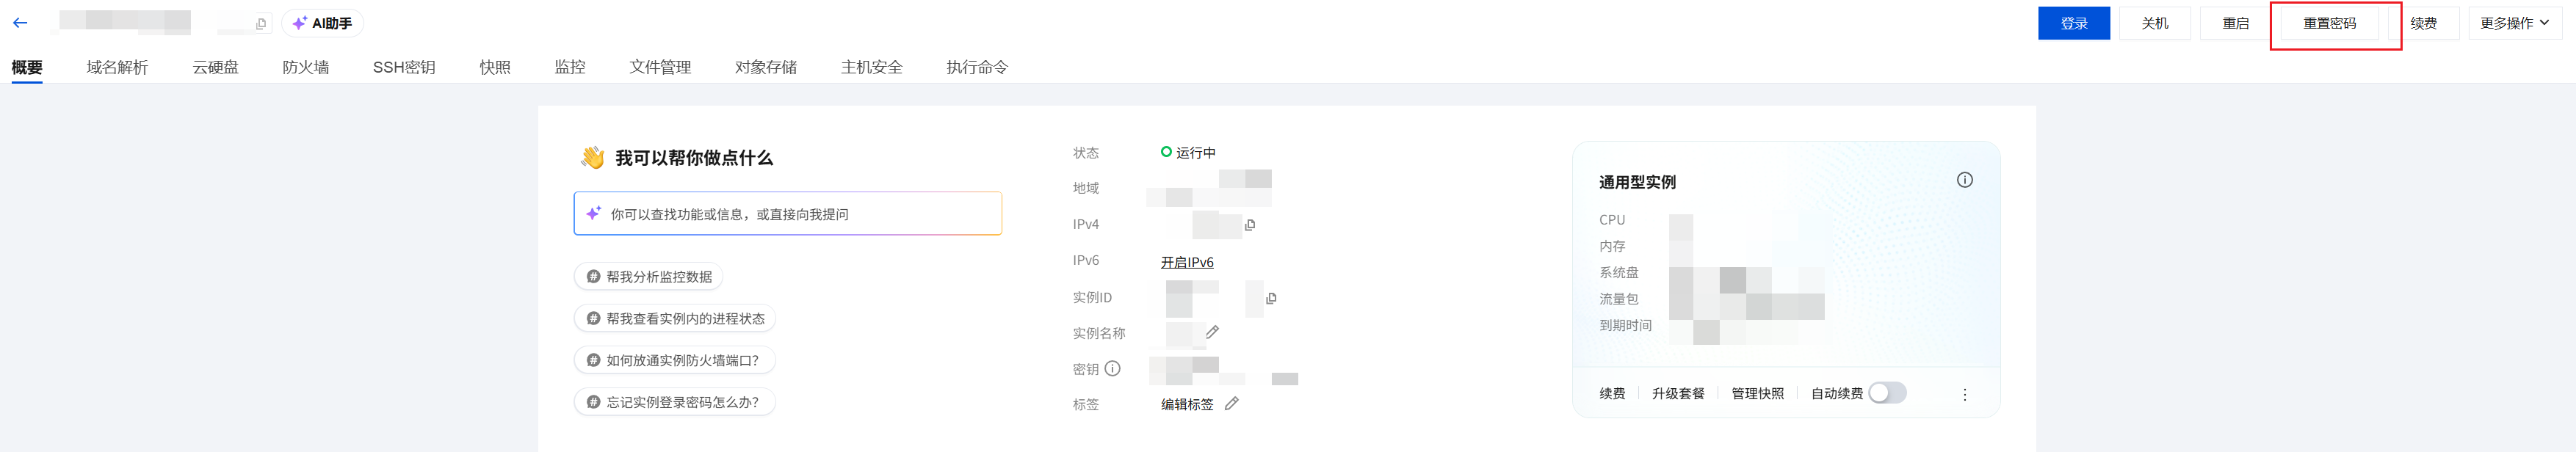Edit the 实例名称 with pencil icon
Screen dimensions: 2576x452
(x=1212, y=332)
